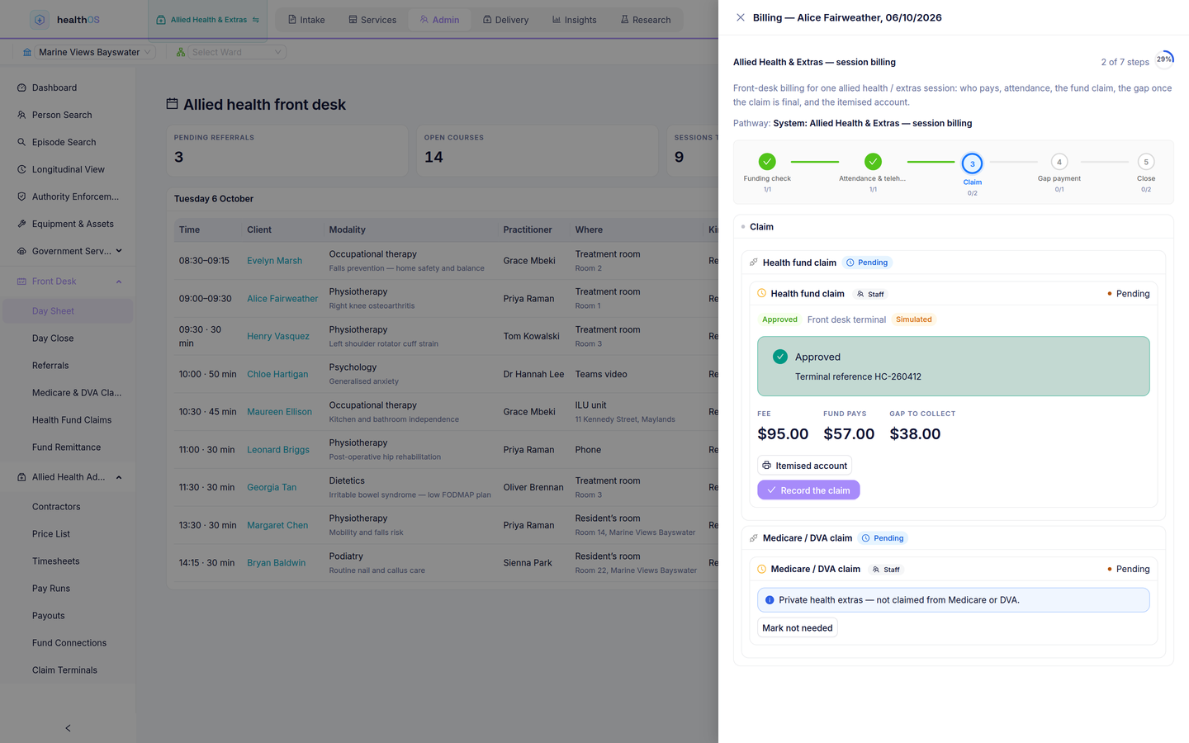Click the healthOS logo icon
The width and height of the screenshot is (1189, 743).
pyautogui.click(x=40, y=20)
